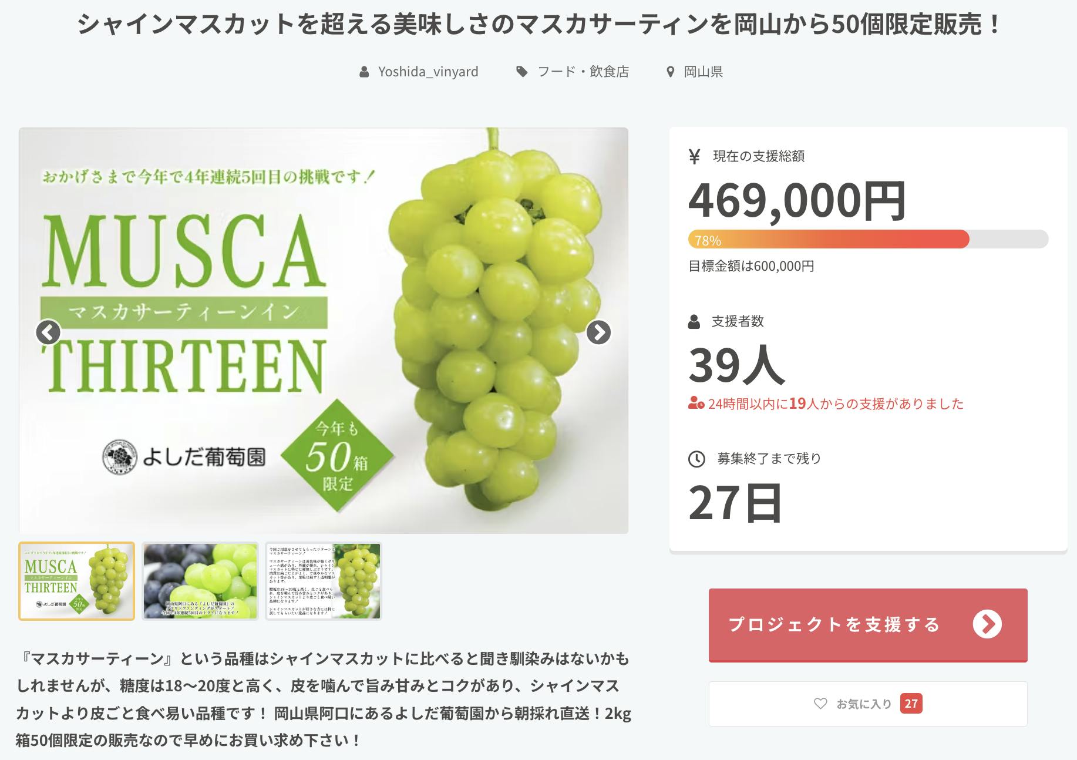Go back using the left carousel chevron
The height and width of the screenshot is (760, 1077).
click(49, 332)
